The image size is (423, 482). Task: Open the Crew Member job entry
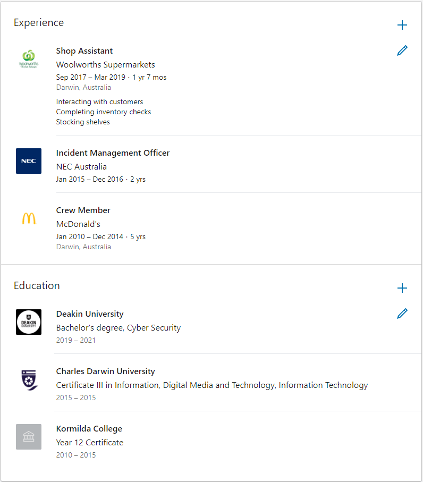(x=83, y=210)
